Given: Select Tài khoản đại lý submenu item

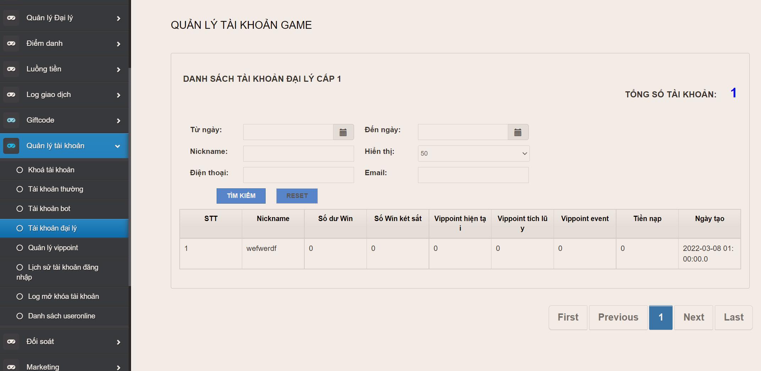Looking at the screenshot, I should [x=64, y=228].
